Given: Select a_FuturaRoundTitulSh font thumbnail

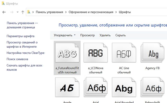Looking at the screenshot, I should click(67, 53).
